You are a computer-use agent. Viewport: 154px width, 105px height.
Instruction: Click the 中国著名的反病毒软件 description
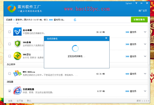click(x=34, y=33)
